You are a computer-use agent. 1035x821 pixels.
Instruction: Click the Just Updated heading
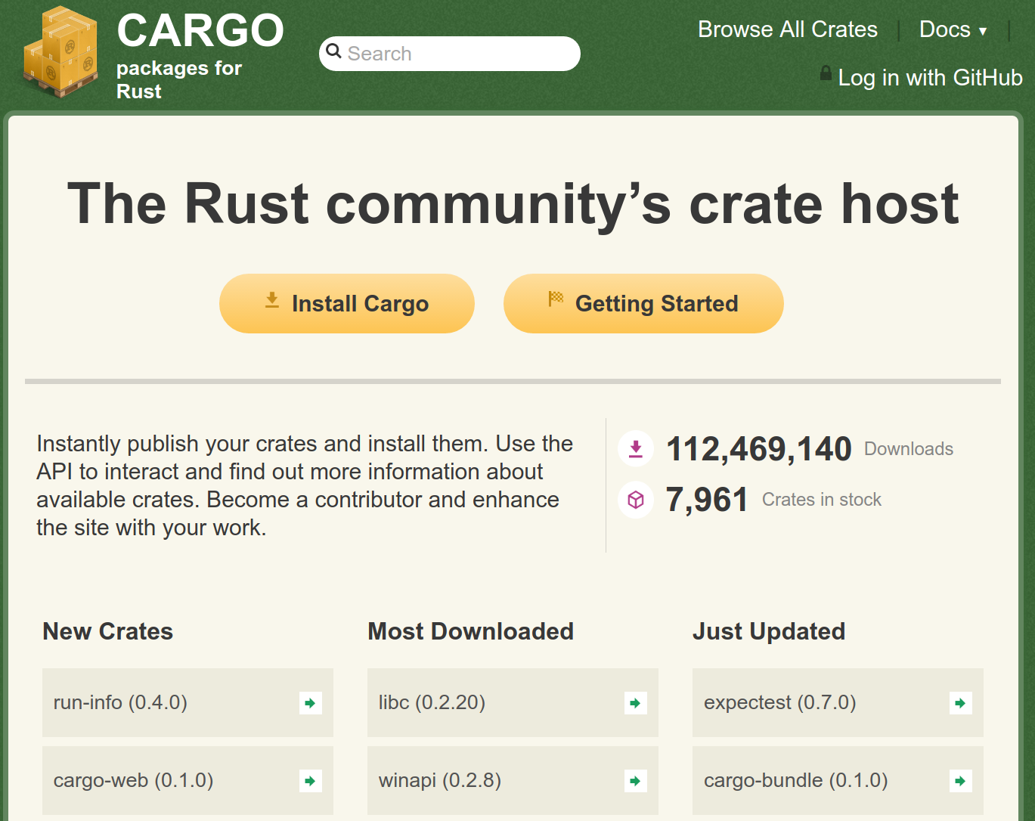[x=769, y=631]
